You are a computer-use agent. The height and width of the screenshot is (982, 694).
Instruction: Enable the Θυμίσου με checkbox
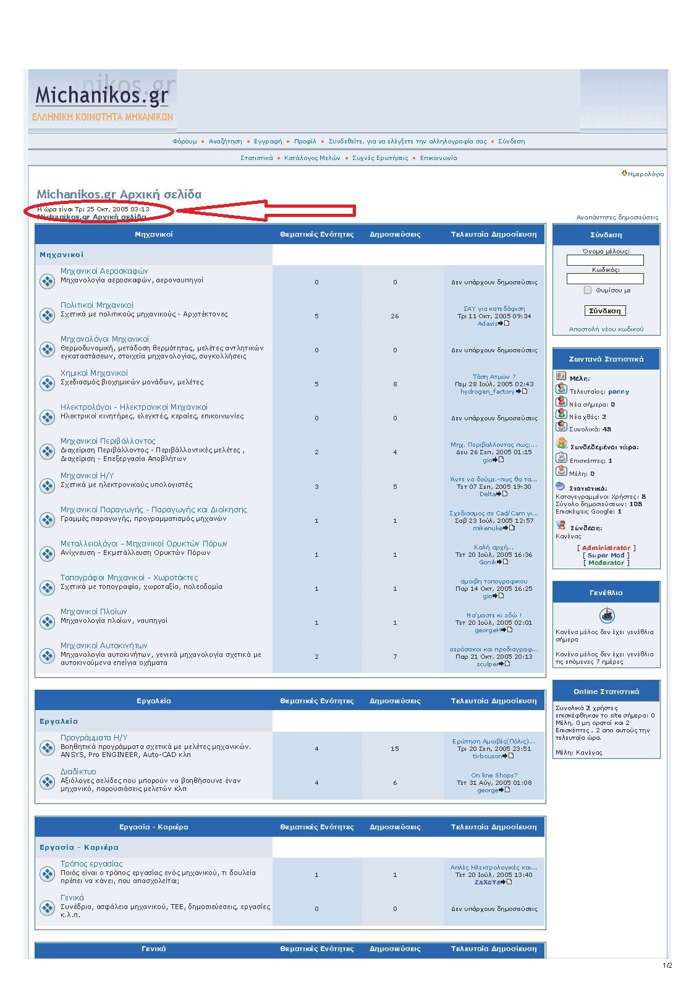click(x=588, y=290)
